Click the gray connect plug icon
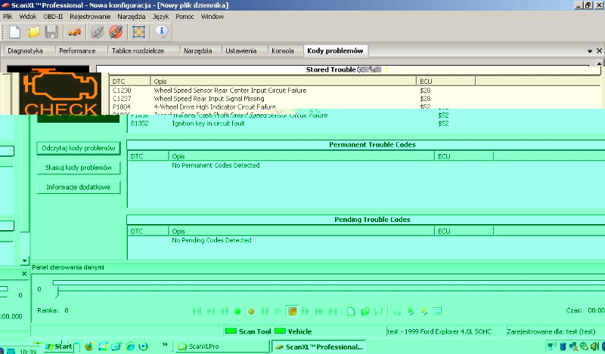 (x=98, y=32)
